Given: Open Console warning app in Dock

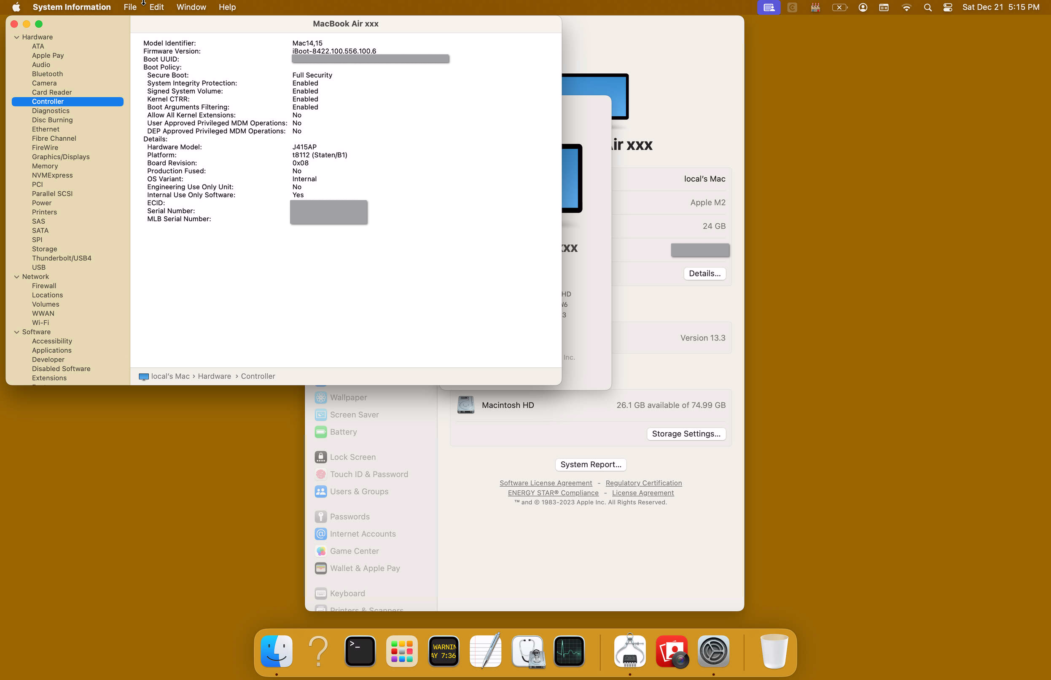Looking at the screenshot, I should pyautogui.click(x=444, y=651).
